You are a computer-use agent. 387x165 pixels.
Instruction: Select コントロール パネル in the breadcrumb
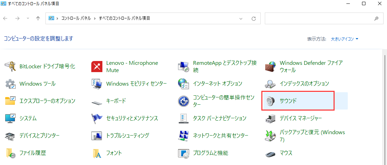point(76,18)
